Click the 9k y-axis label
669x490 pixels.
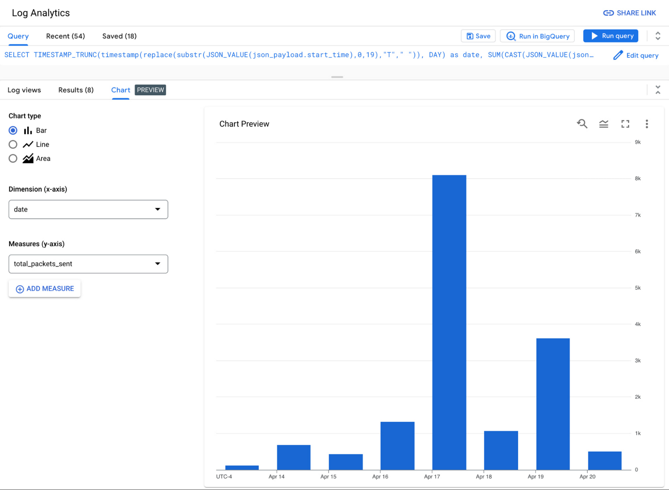click(x=638, y=142)
